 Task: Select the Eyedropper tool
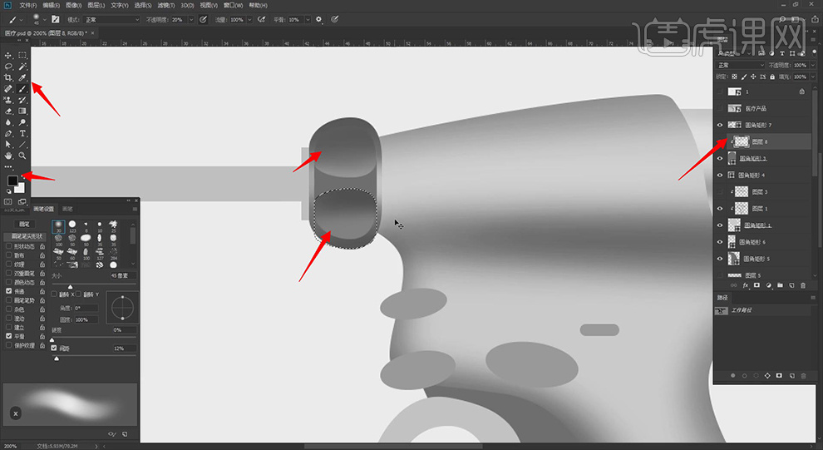(x=22, y=77)
